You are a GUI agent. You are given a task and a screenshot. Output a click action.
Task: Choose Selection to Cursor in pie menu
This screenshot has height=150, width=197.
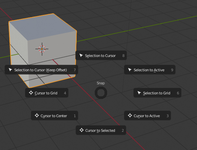coord(101,56)
